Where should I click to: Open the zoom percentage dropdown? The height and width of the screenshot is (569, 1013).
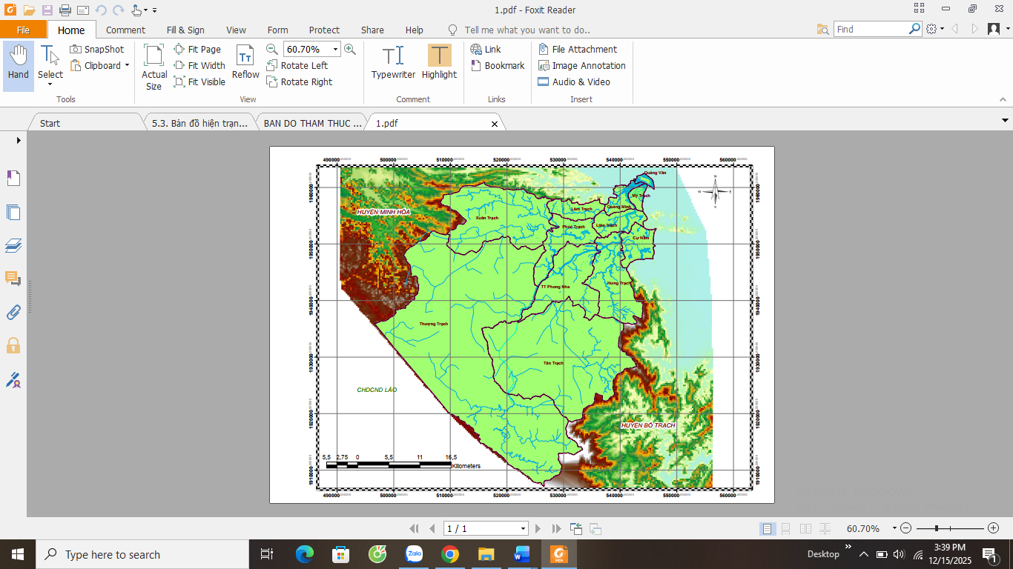point(335,50)
